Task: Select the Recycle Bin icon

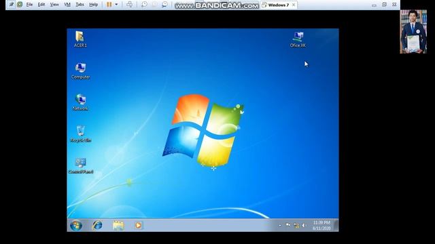Action: tap(80, 134)
